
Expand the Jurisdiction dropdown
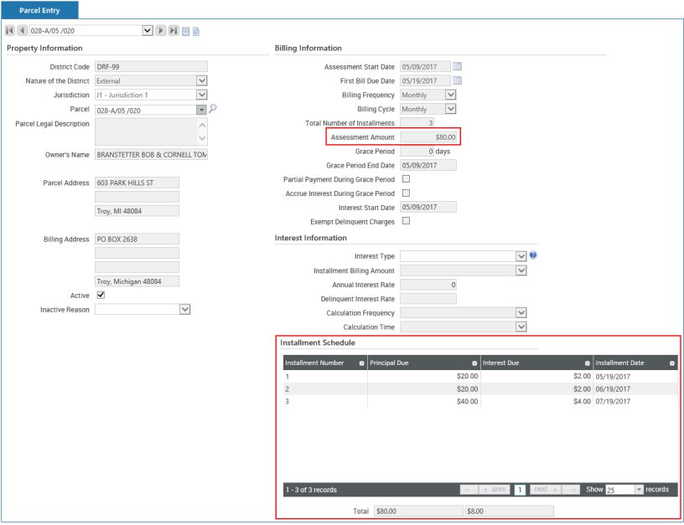201,95
